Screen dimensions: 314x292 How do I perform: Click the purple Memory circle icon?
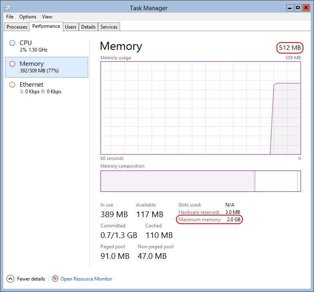[x=12, y=64]
